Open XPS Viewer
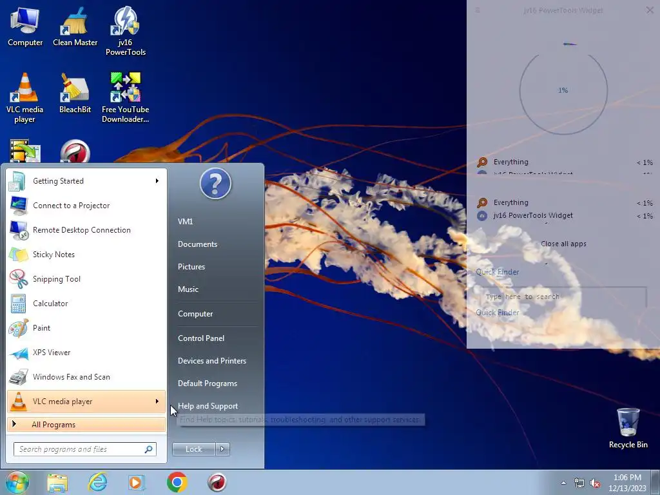660x495 pixels. 86,353
